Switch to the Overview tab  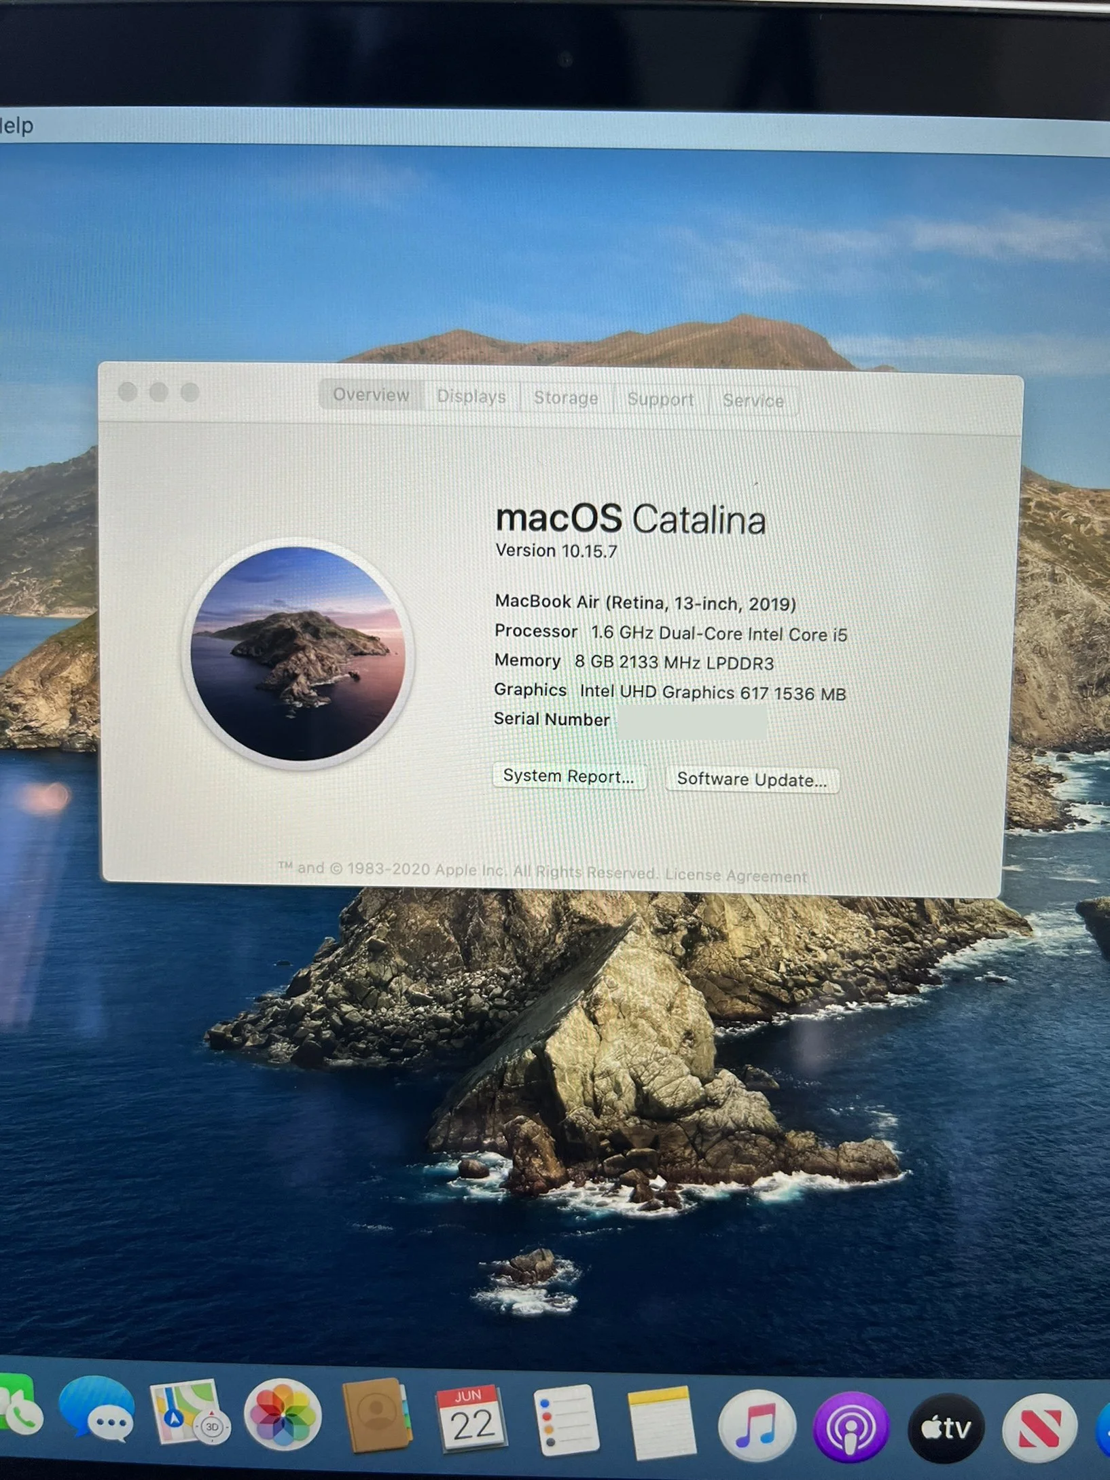371,394
